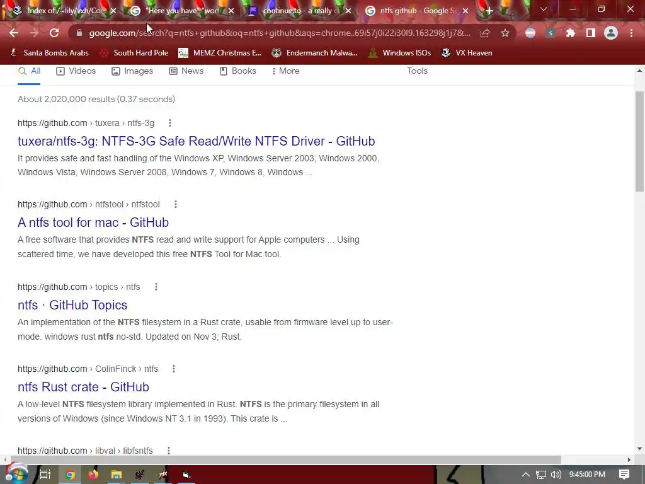Open the tab search chevron in title bar

click(544, 9)
